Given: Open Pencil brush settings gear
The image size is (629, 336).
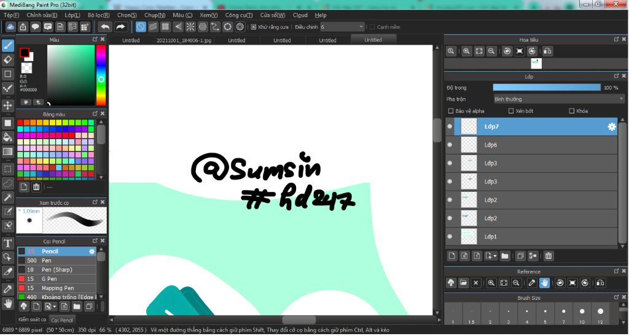Looking at the screenshot, I should [x=92, y=251].
